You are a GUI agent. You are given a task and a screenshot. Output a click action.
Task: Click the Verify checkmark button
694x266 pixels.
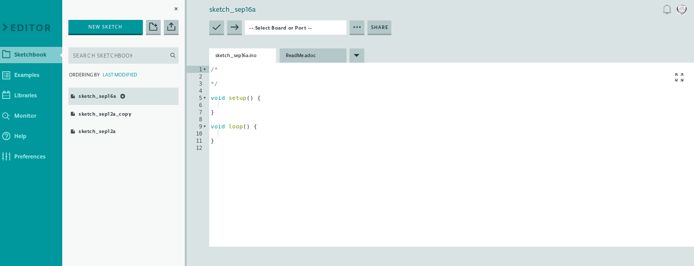click(216, 28)
